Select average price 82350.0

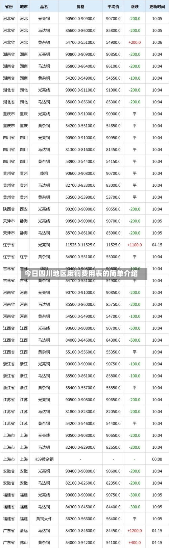tap(113, 483)
